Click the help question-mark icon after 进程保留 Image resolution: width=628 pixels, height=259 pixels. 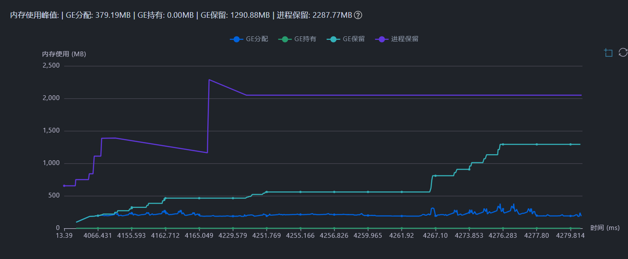[358, 15]
